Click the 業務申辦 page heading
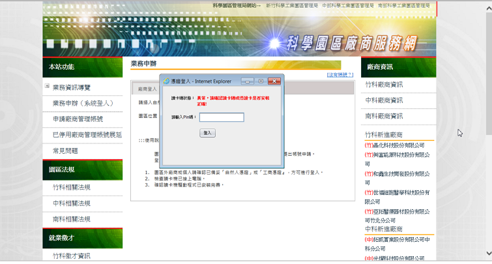 143,64
